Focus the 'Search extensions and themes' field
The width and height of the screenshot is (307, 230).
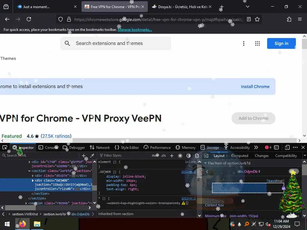(116, 43)
